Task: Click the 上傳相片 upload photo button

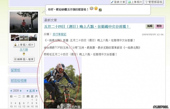Action: click(135, 2)
